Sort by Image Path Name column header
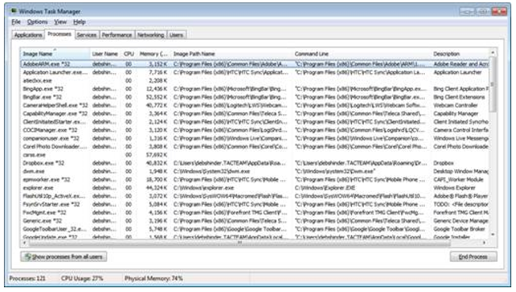Viewport: 516px width, 292px height. point(231,54)
